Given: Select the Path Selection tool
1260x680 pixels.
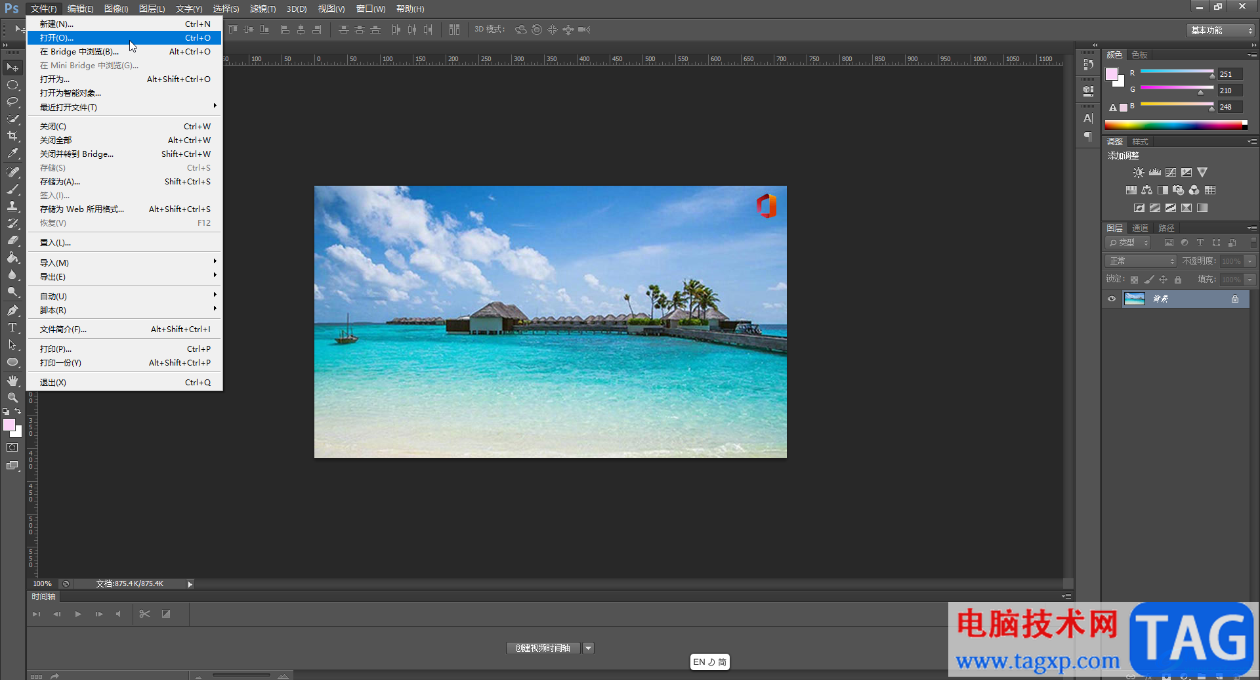Looking at the screenshot, I should [12, 345].
